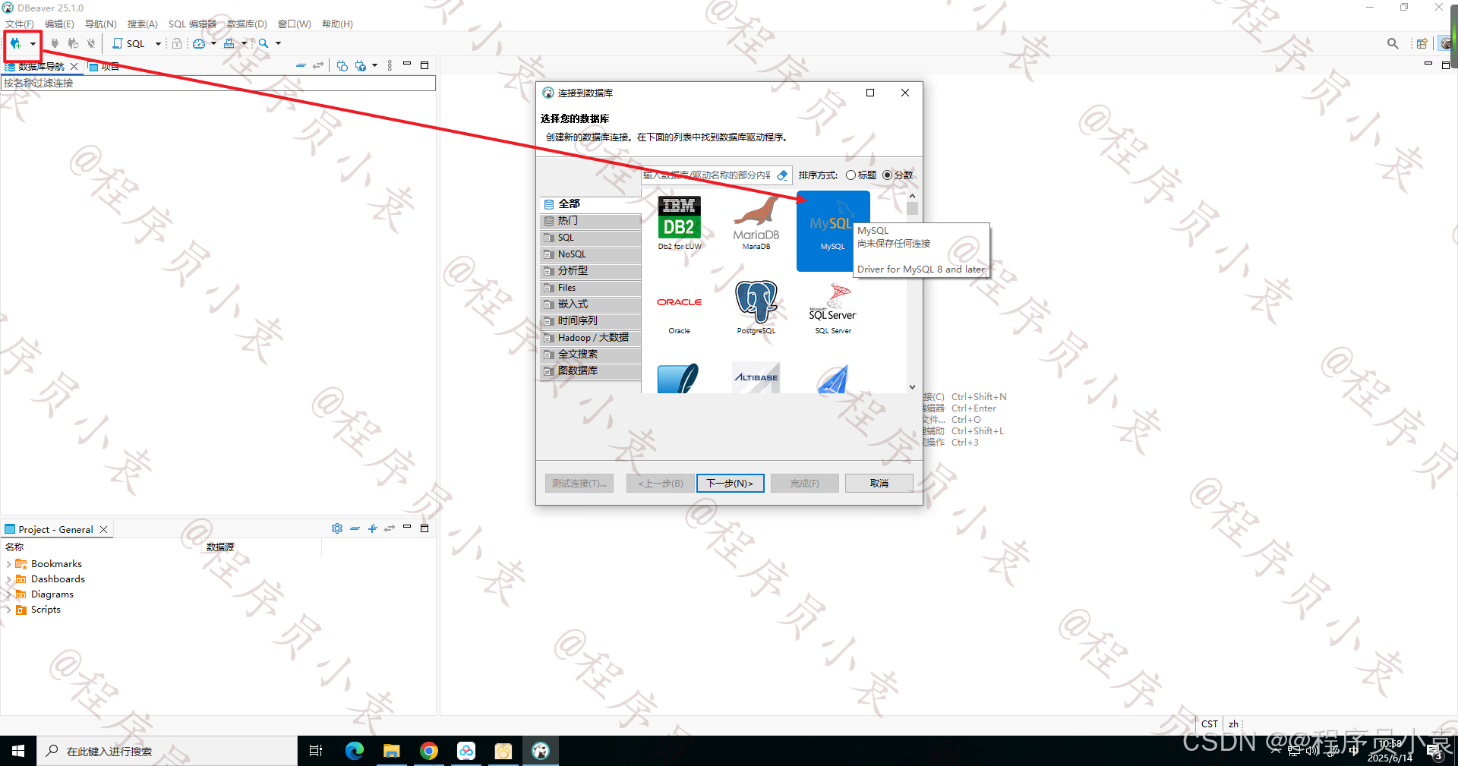Expand the Scripts tree node
The width and height of the screenshot is (1458, 766).
click(x=8, y=610)
